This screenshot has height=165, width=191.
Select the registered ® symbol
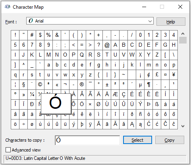82,85
